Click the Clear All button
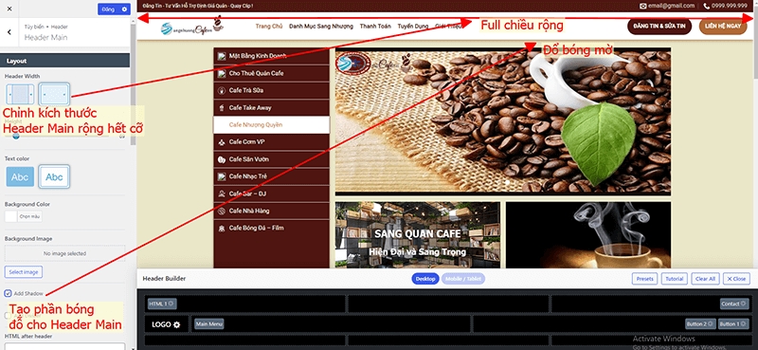Screen dimensions: 758x350 pyautogui.click(x=705, y=279)
